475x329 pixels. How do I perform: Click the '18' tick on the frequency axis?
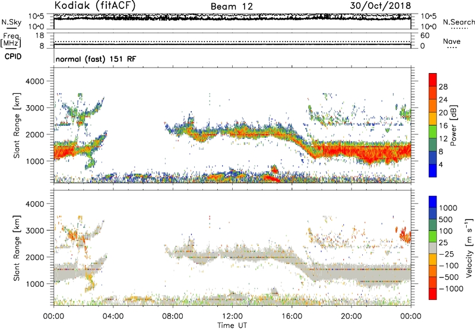[x=40, y=36]
